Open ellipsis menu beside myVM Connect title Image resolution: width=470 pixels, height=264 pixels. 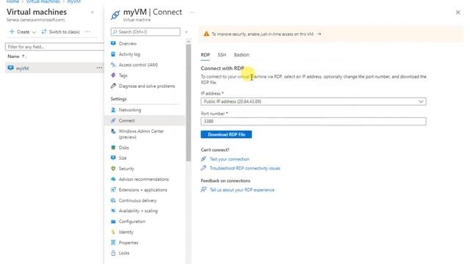pos(192,12)
